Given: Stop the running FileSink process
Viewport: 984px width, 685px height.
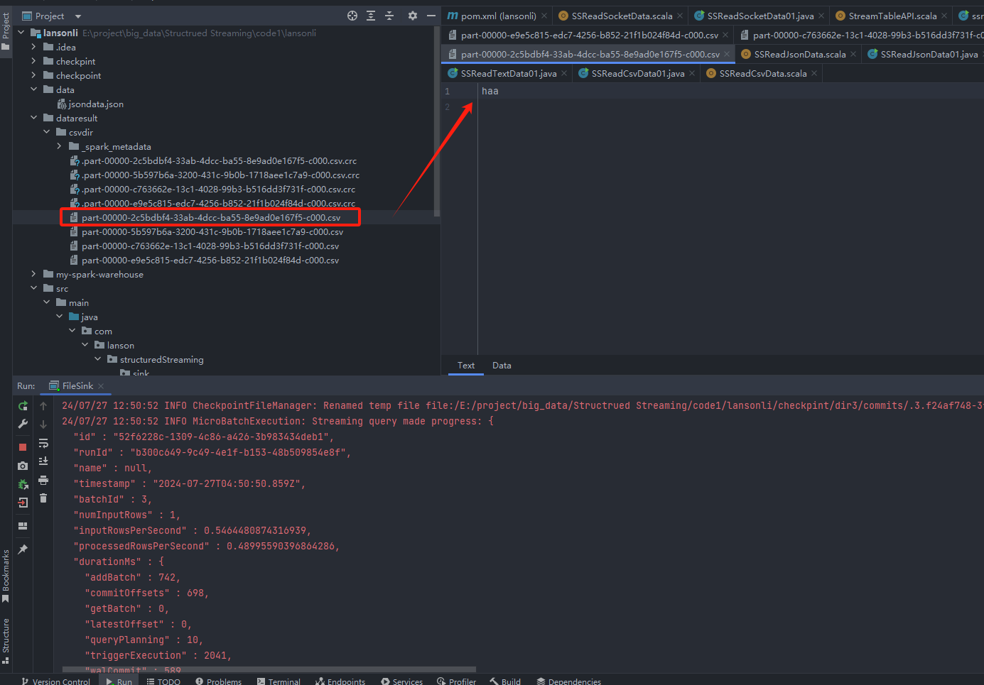Looking at the screenshot, I should [23, 447].
